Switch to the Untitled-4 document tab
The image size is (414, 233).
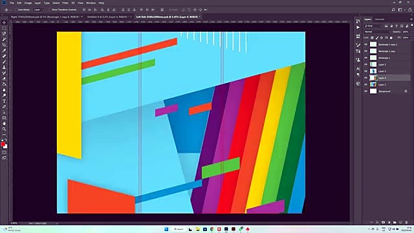pyautogui.click(x=109, y=17)
